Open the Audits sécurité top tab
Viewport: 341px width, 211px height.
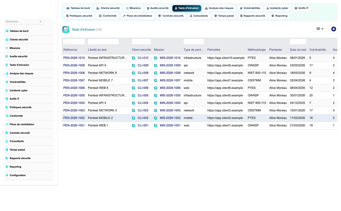[158, 8]
